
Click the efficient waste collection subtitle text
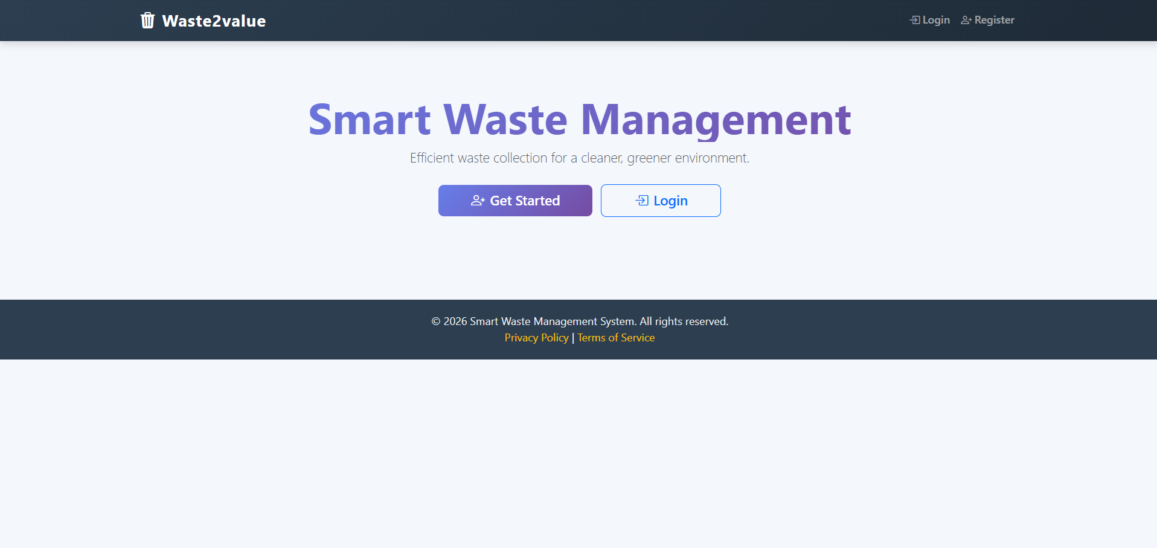click(x=579, y=158)
